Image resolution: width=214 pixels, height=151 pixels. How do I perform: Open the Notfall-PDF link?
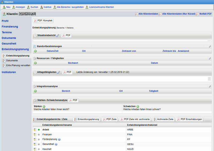[205, 14]
